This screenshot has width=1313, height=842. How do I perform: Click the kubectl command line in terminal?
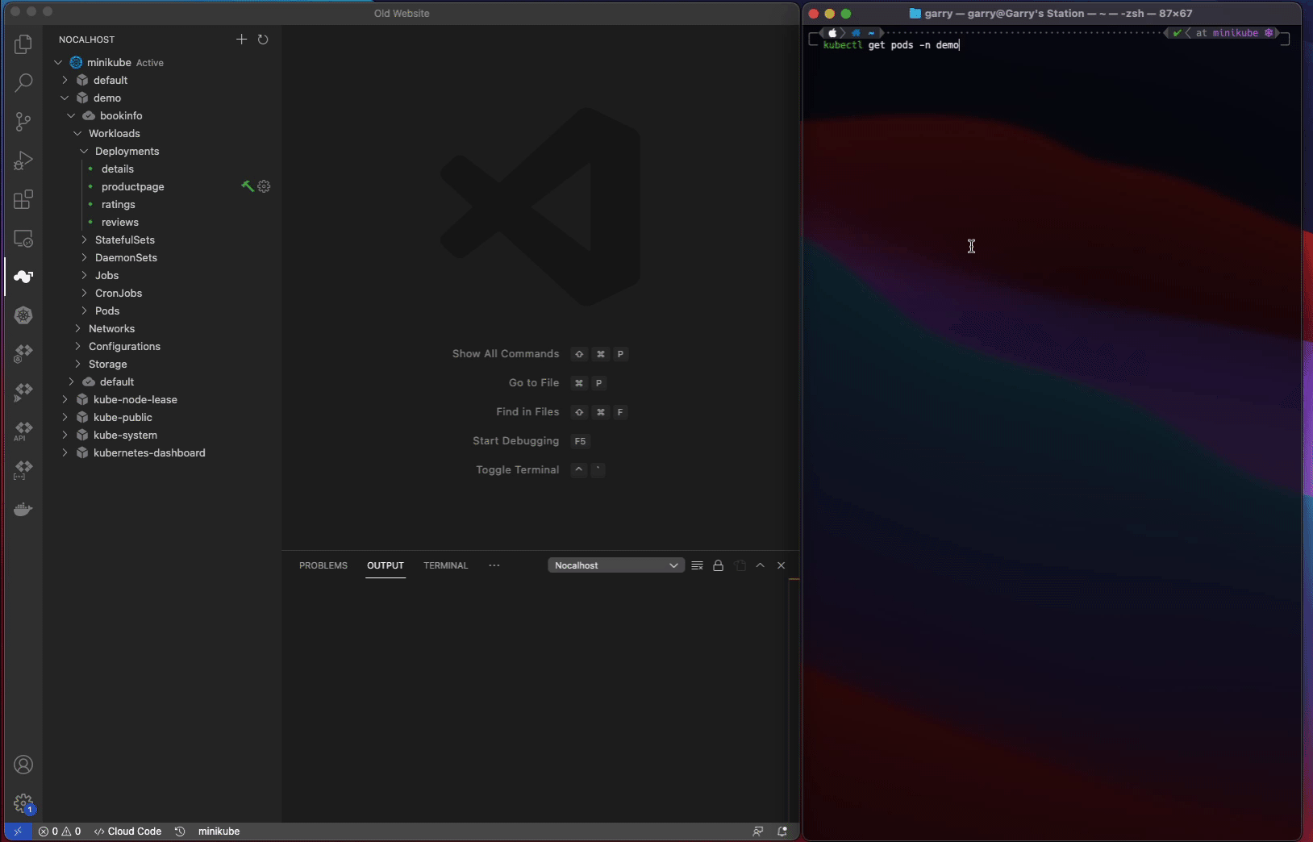point(891,45)
